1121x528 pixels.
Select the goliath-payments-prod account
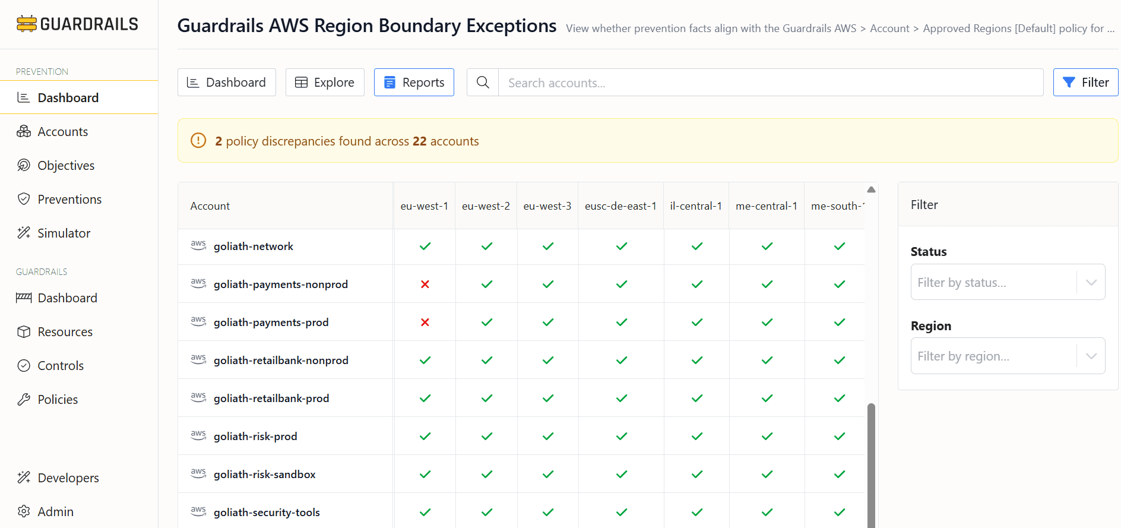click(x=271, y=322)
